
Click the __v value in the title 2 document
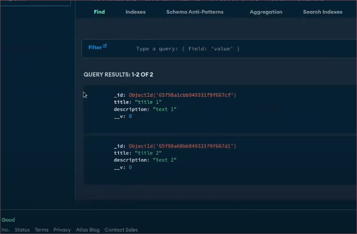(x=130, y=167)
